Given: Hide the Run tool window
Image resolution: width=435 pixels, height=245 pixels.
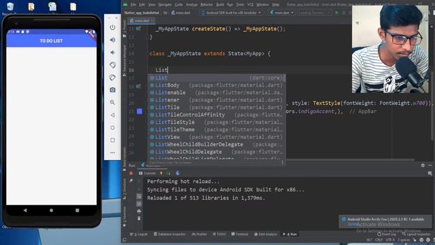Looking at the screenshot, I should [430, 165].
